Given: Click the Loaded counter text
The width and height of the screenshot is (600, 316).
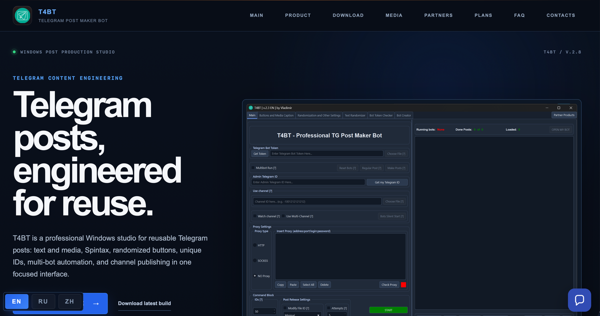Looking at the screenshot, I should pos(513,130).
